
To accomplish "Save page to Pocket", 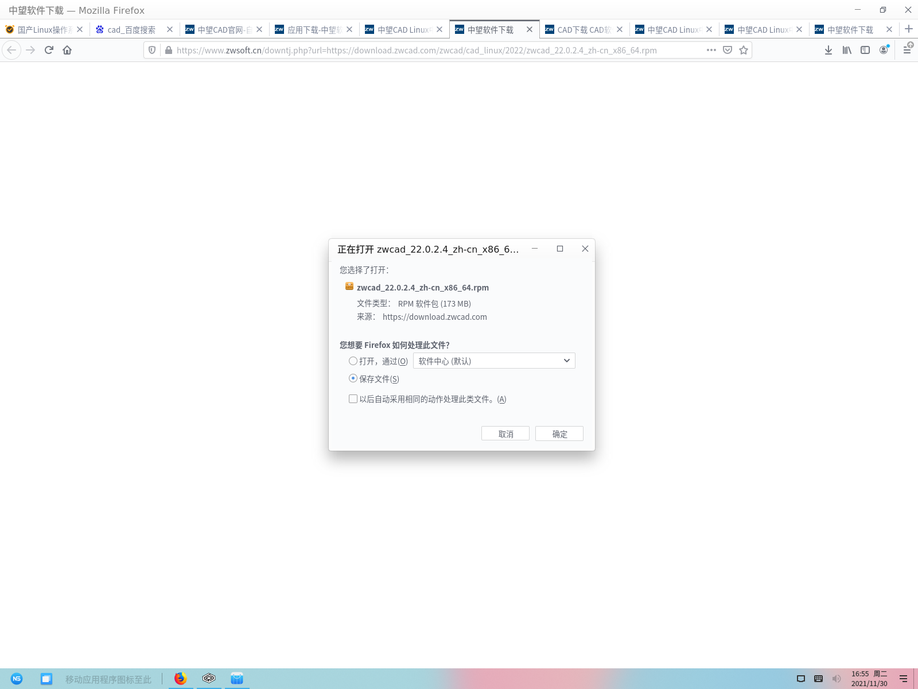I will tap(728, 50).
